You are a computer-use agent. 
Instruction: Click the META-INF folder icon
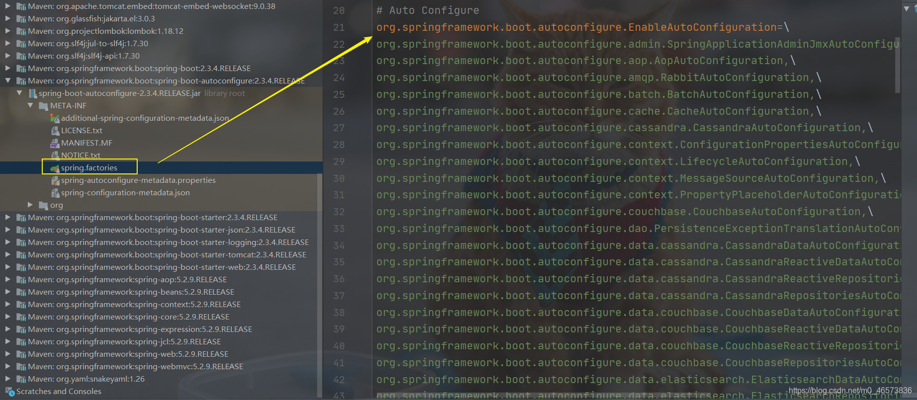43,106
